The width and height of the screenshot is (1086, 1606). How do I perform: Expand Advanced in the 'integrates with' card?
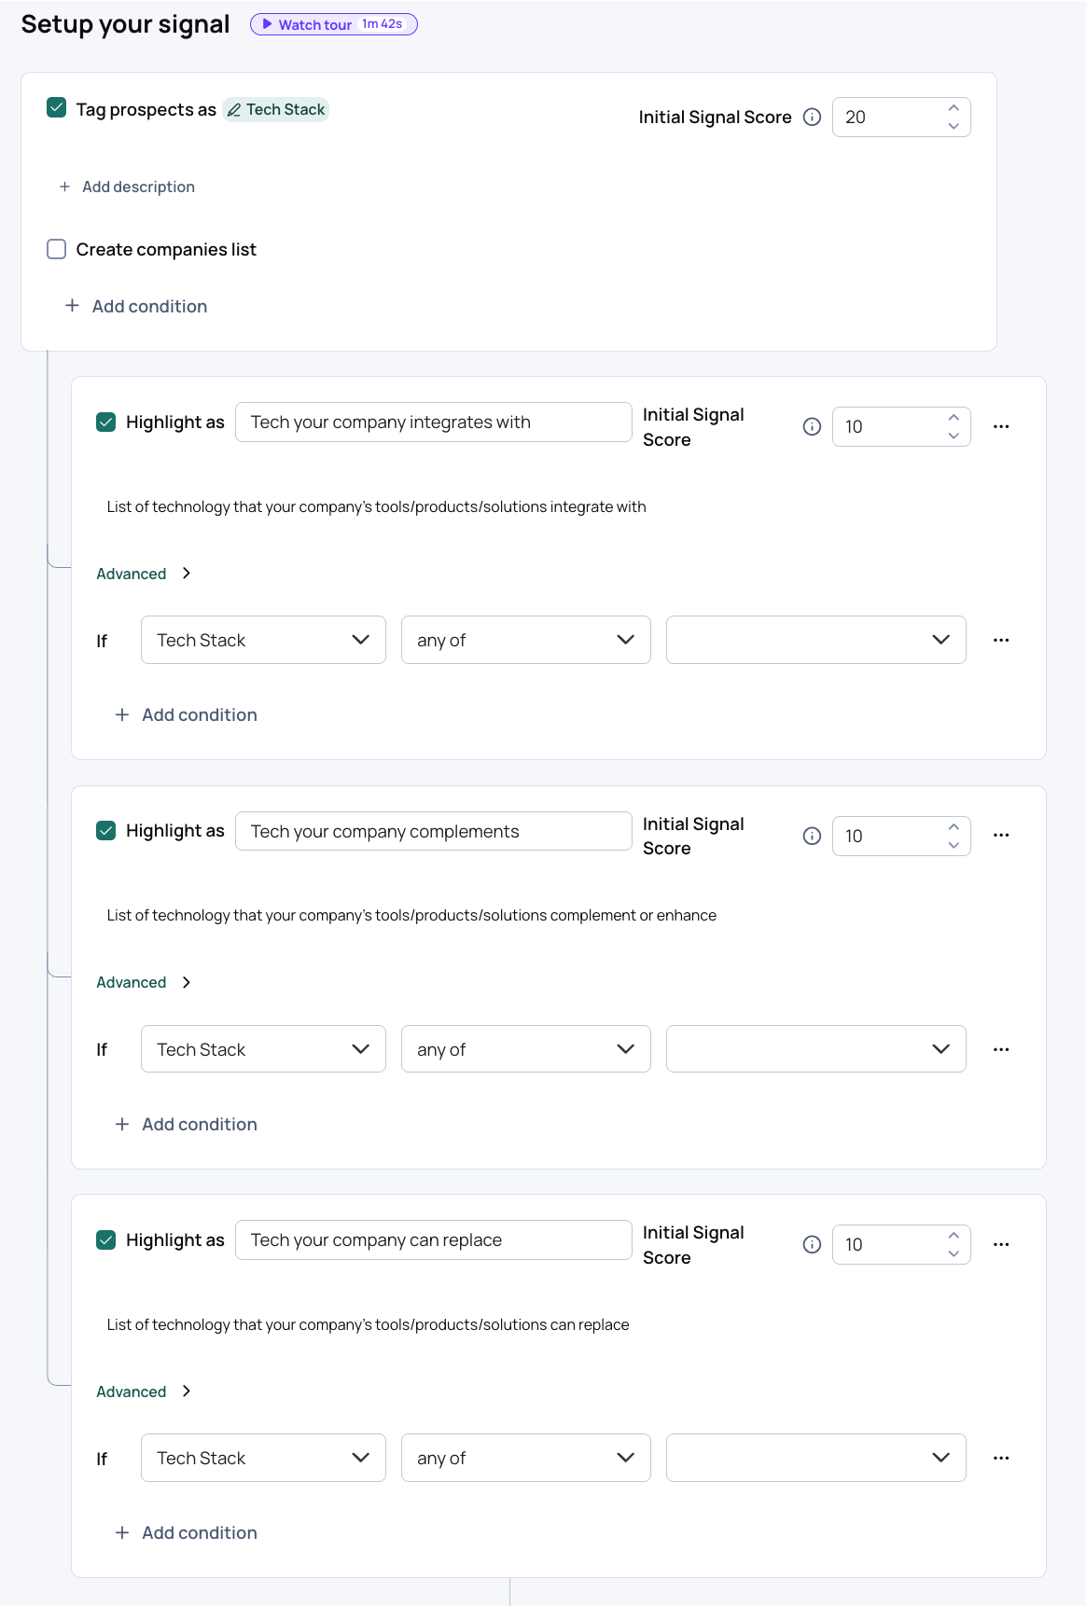point(144,574)
